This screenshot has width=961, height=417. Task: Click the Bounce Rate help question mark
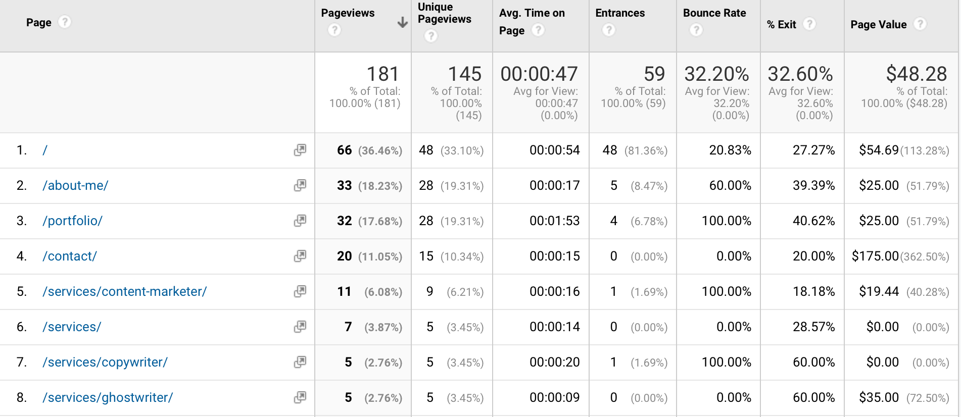click(696, 30)
